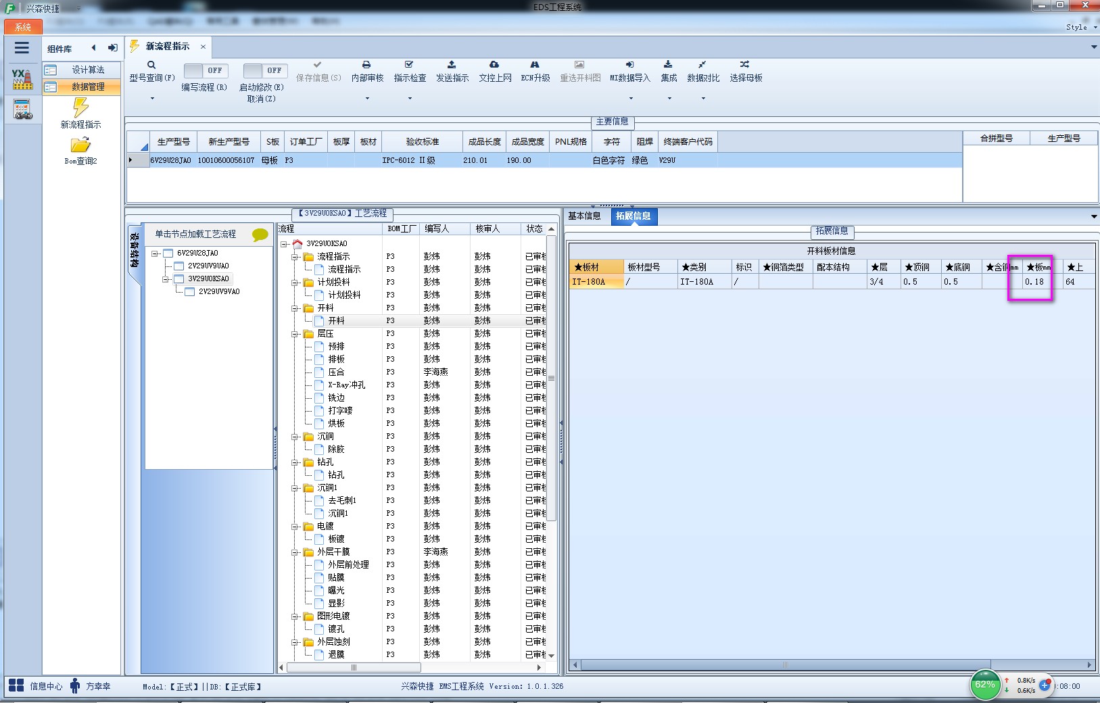Screen dimensions: 1100x703
Task: Switch to the 基本信息 tab
Action: pos(584,216)
